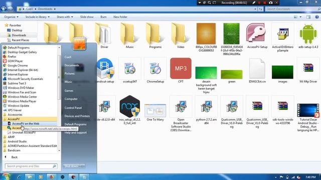Open the Mi Mtp Driver archive
The height and width of the screenshot is (180, 321).
[308, 70]
